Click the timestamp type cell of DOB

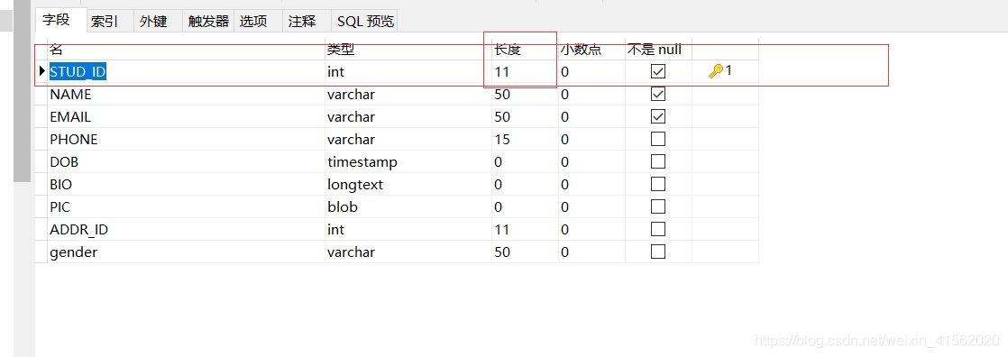(x=408, y=162)
